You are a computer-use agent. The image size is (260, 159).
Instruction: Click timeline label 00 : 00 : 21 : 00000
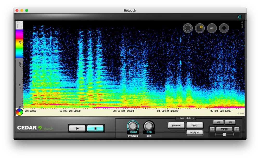point(123,111)
